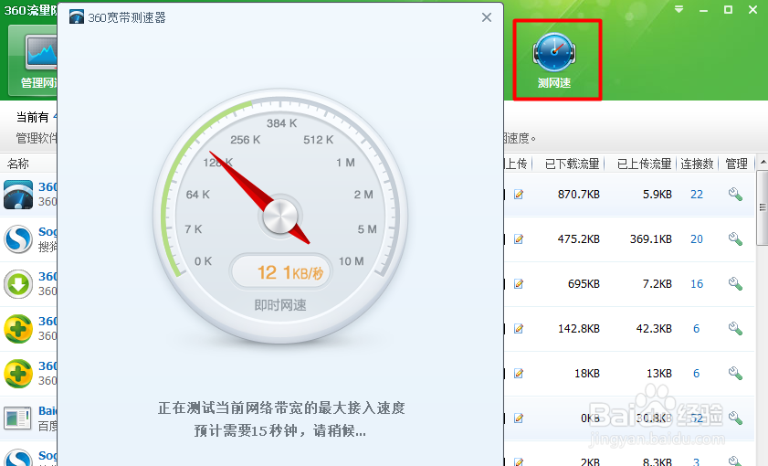Image resolution: width=768 pixels, height=466 pixels.
Task: Edit limit for the 142.8KB row
Action: tap(519, 328)
